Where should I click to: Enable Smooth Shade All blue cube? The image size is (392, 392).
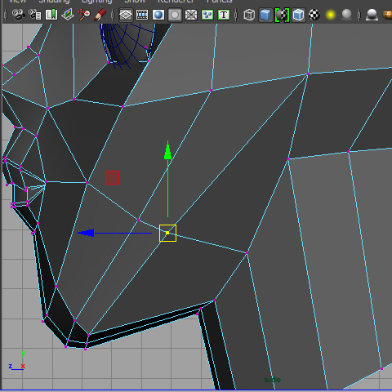[265, 15]
